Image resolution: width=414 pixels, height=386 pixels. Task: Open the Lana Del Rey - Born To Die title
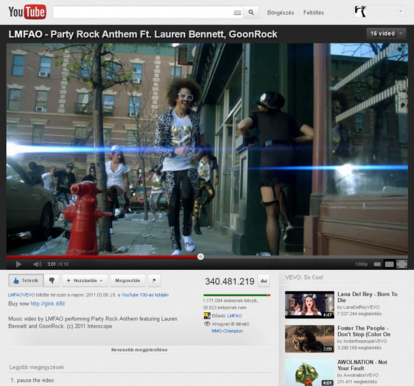coord(368,297)
